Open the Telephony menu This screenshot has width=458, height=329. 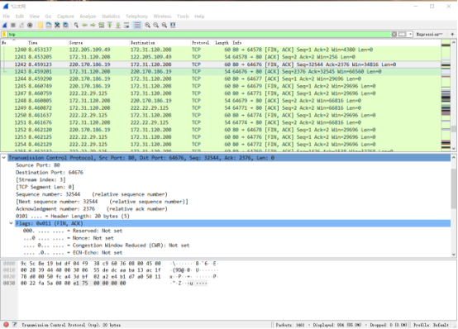pyautogui.click(x=136, y=17)
